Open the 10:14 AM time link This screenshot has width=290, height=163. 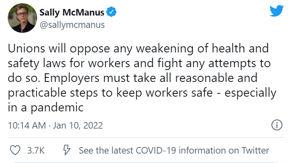point(27,126)
